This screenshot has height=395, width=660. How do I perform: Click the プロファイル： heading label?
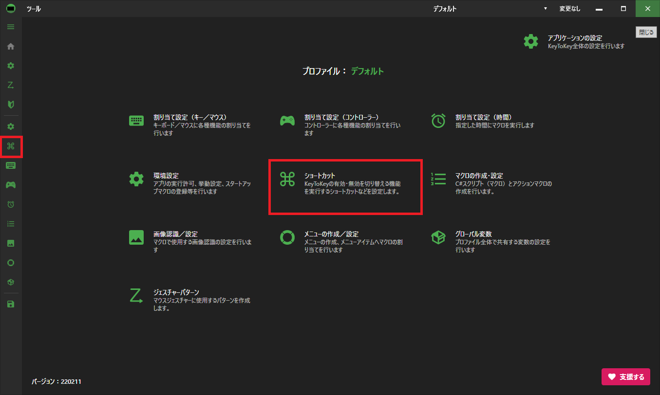pyautogui.click(x=324, y=72)
